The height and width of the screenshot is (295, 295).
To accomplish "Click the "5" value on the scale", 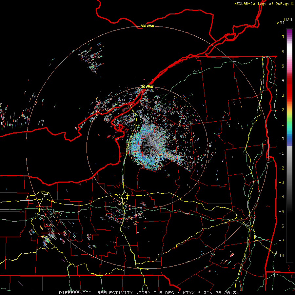I will pos(283,66).
